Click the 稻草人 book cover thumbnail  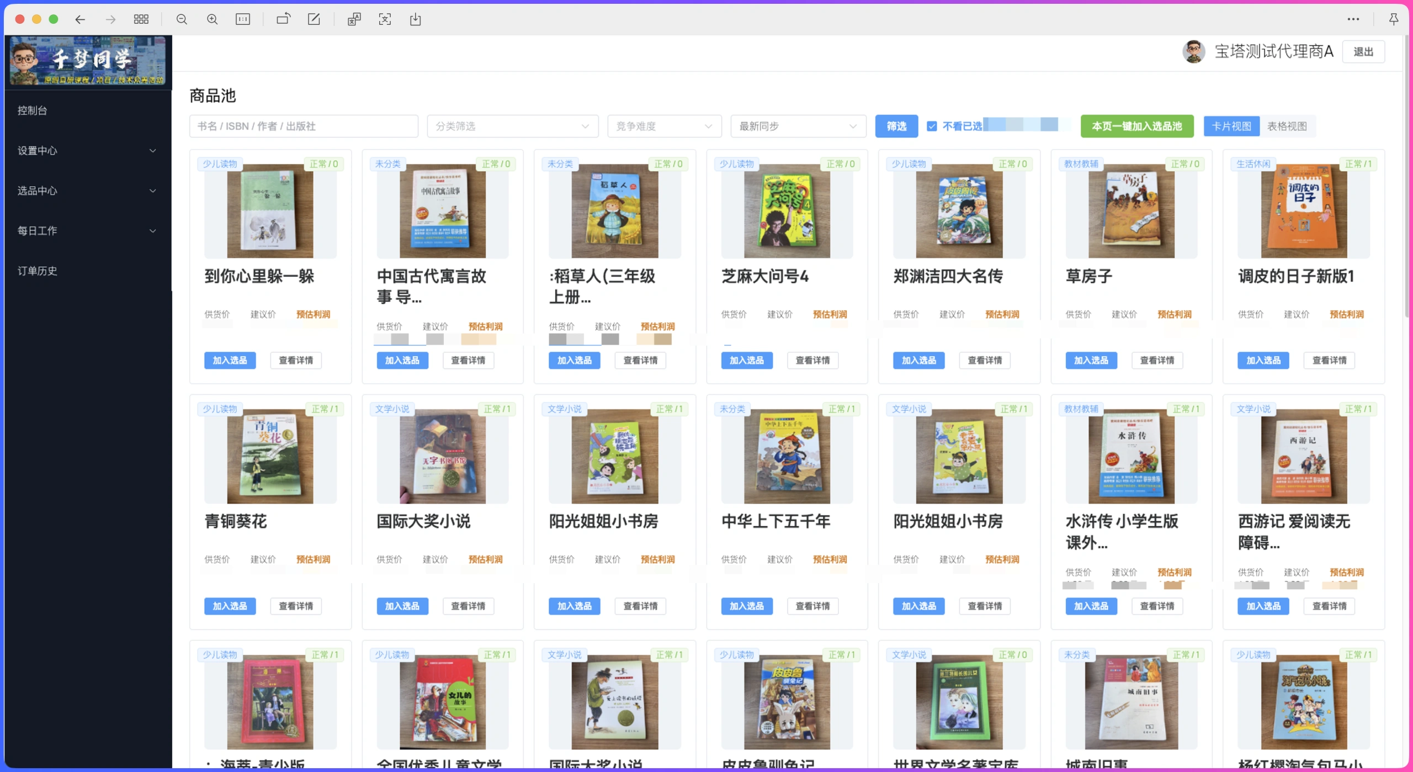[x=615, y=211]
